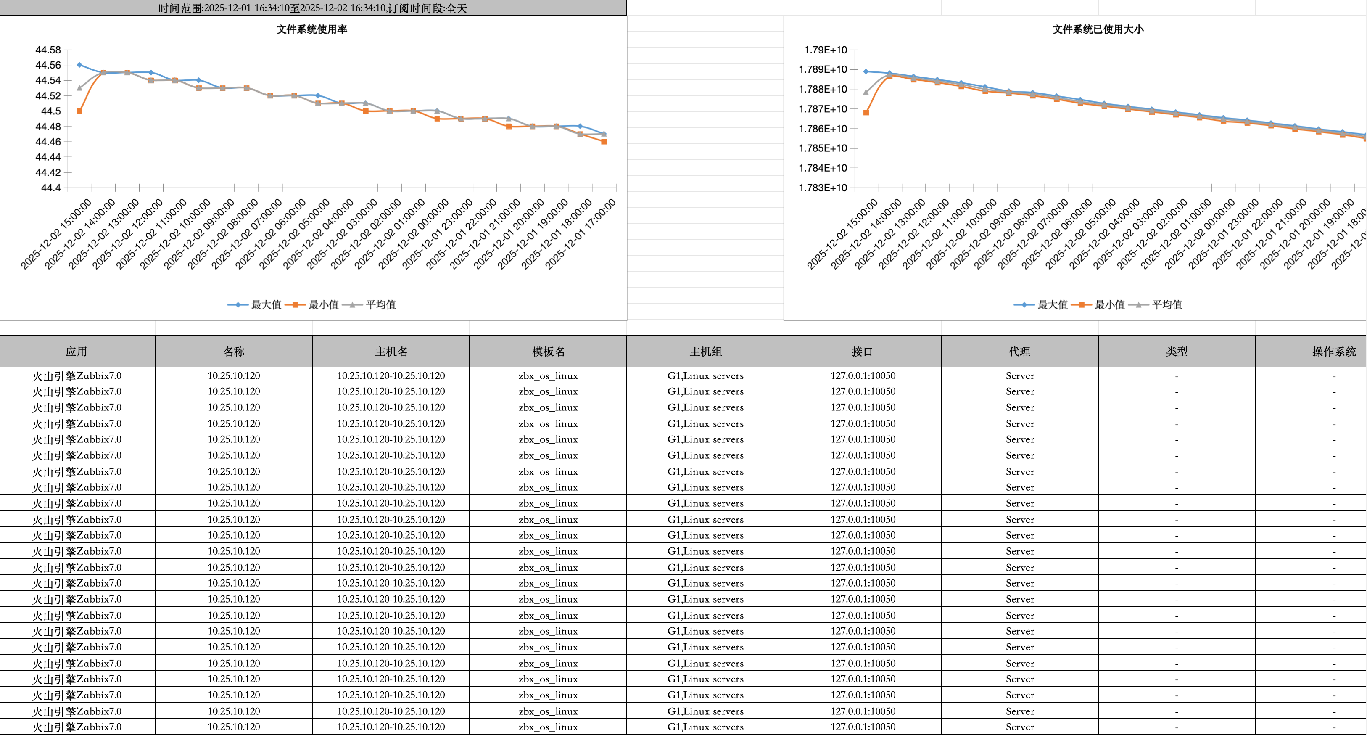The width and height of the screenshot is (1367, 735).
Task: Select 平均值 legend entry in the right chart
Action: (1166, 304)
